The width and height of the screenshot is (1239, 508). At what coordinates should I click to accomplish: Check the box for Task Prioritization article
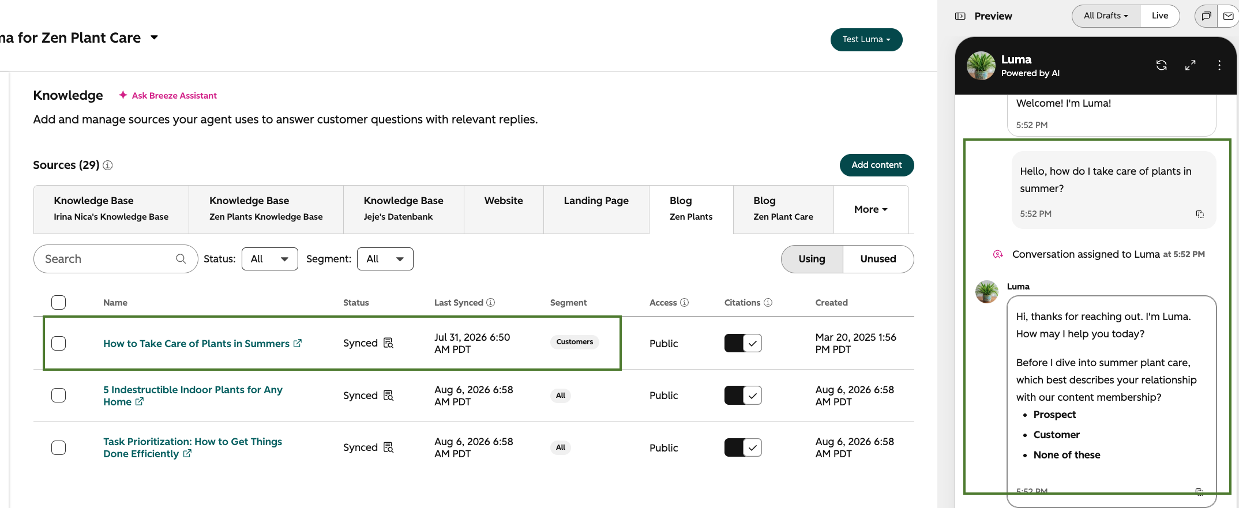pyautogui.click(x=59, y=447)
